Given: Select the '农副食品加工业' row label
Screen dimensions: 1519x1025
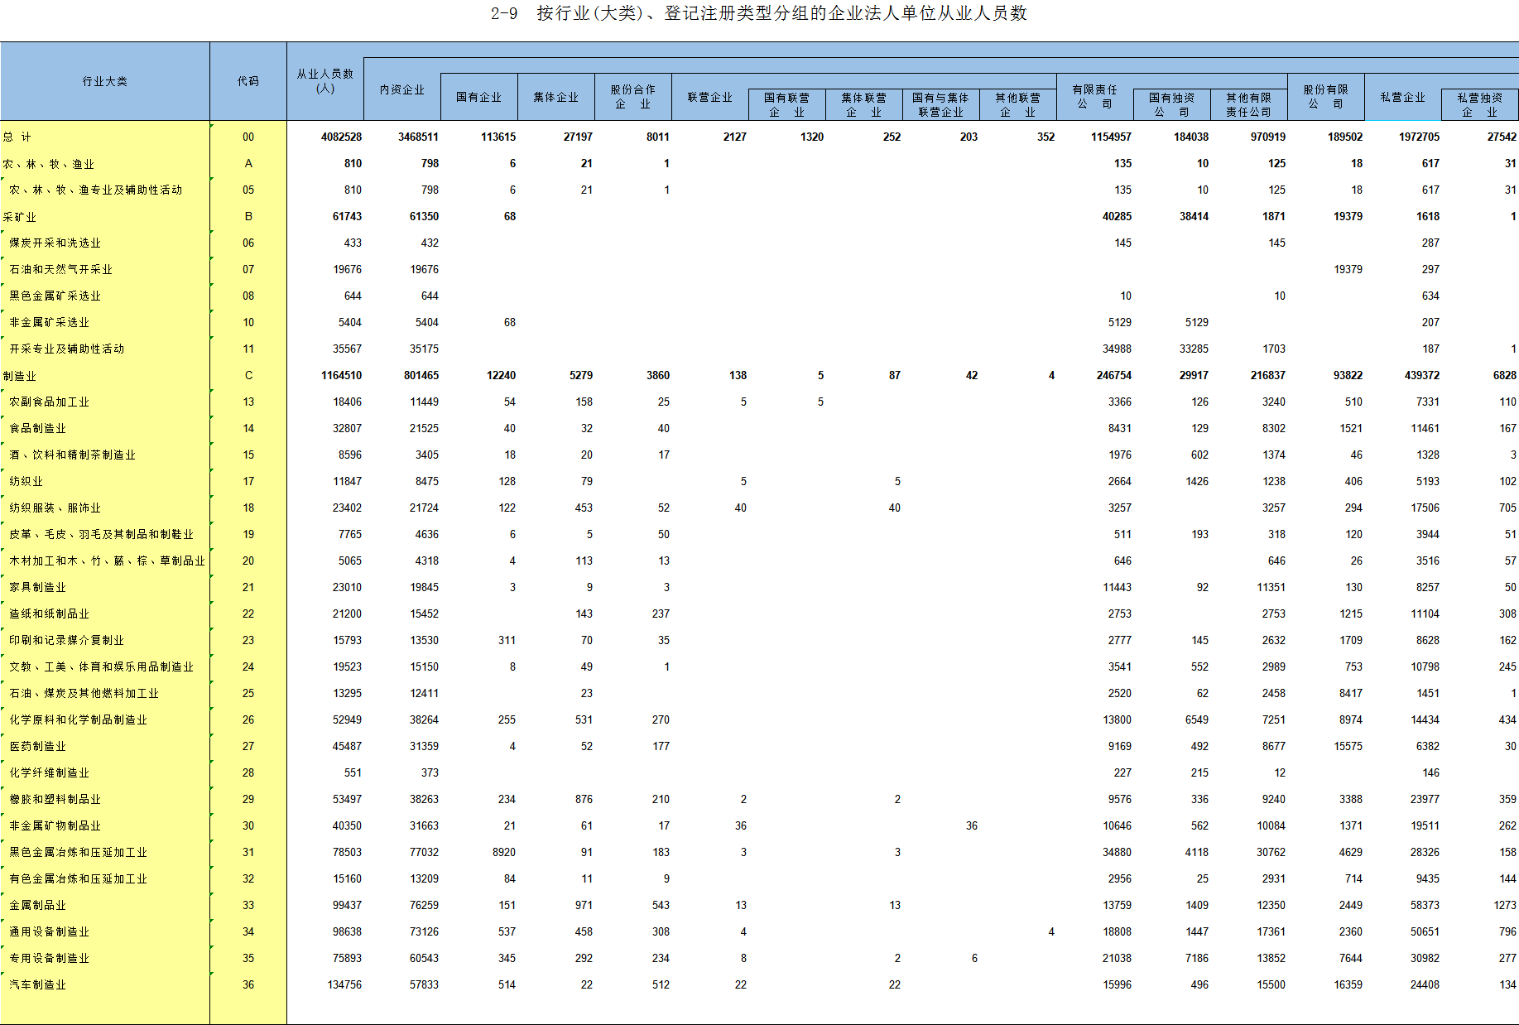Looking at the screenshot, I should click(49, 402).
